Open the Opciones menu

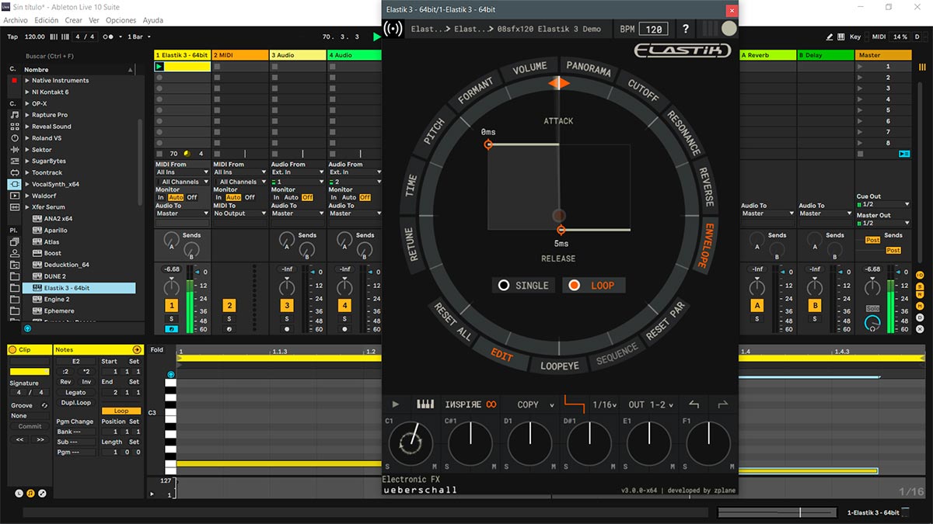(x=121, y=20)
